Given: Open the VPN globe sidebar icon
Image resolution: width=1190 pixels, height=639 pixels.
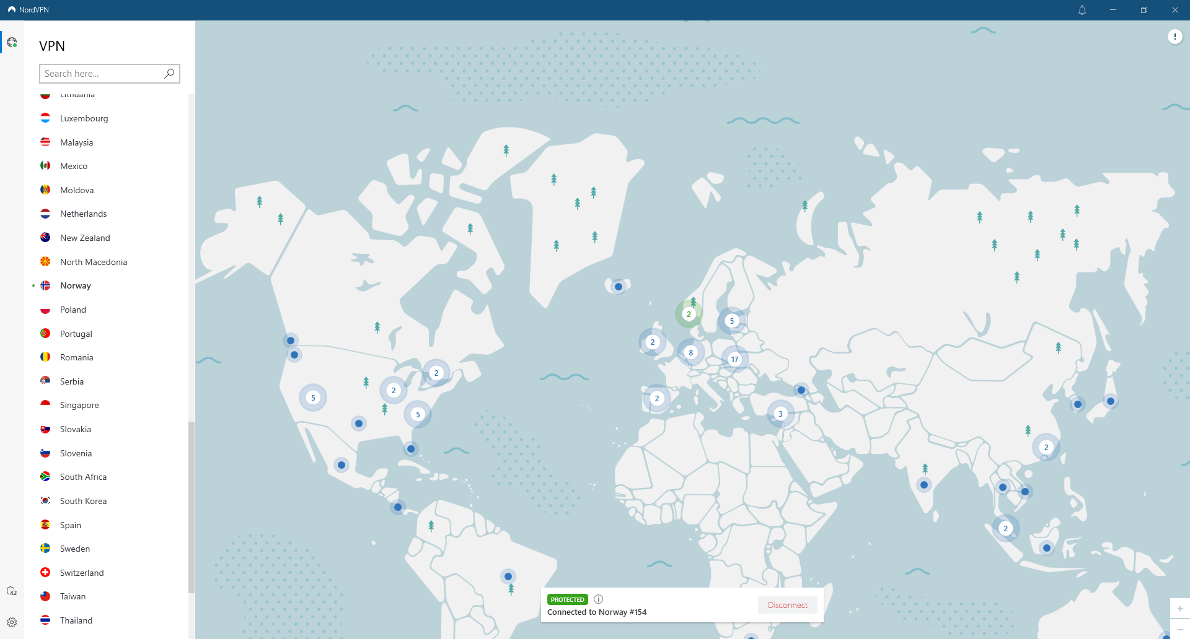Looking at the screenshot, I should tap(12, 42).
